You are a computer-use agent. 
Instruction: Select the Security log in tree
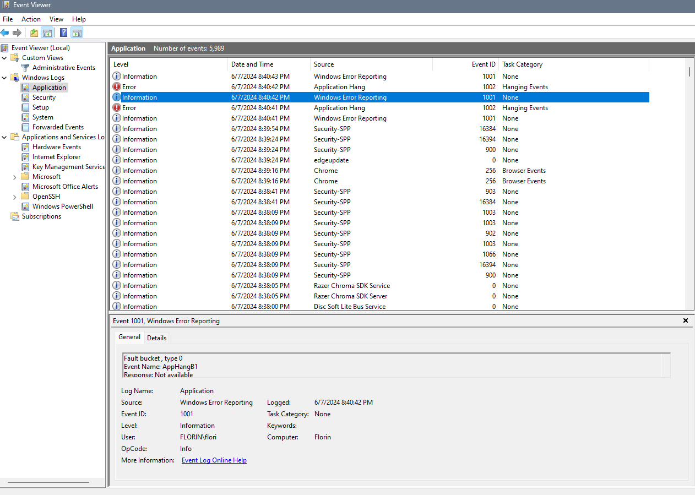coord(44,97)
